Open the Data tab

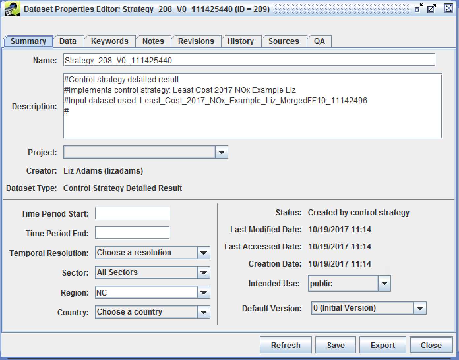point(68,41)
